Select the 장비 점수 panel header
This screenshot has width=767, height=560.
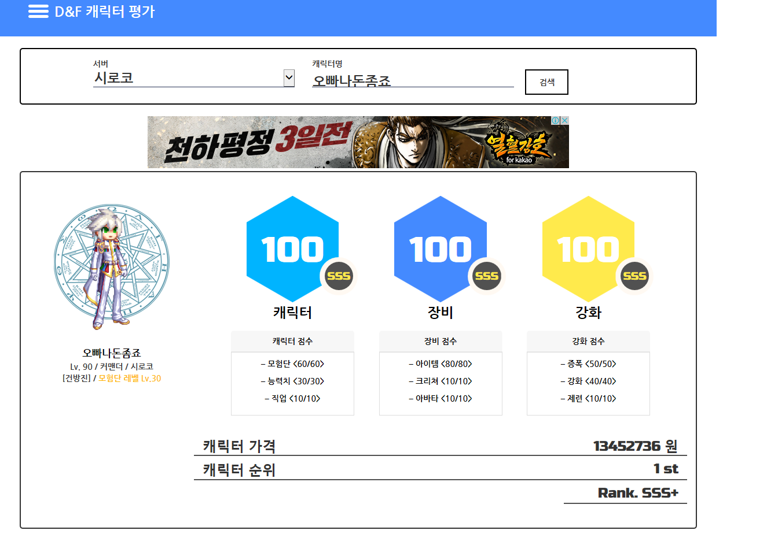[441, 342]
